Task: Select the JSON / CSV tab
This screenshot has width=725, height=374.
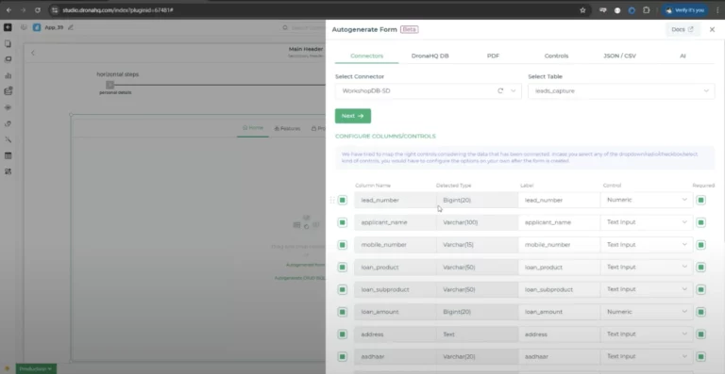Action: pos(619,56)
